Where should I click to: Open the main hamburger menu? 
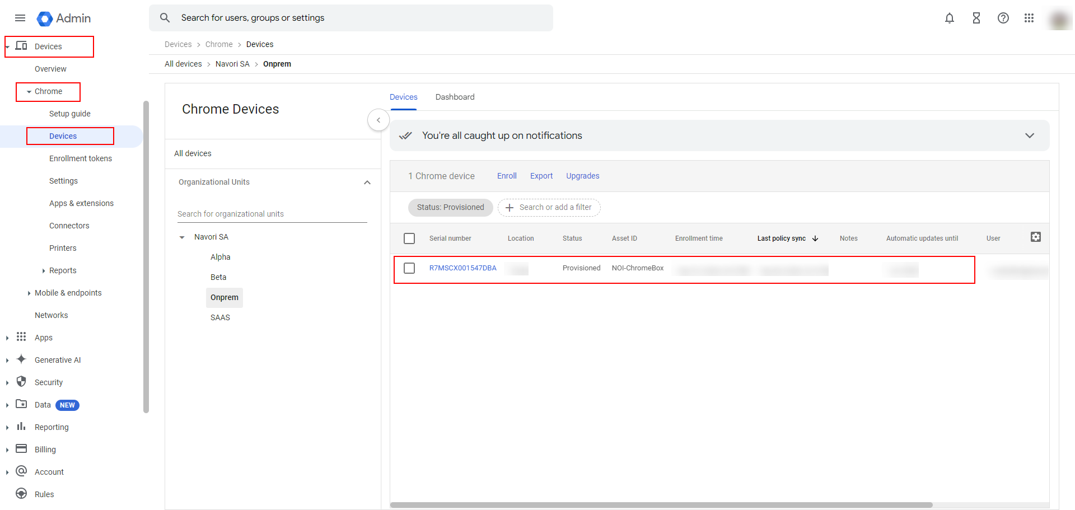click(x=20, y=18)
